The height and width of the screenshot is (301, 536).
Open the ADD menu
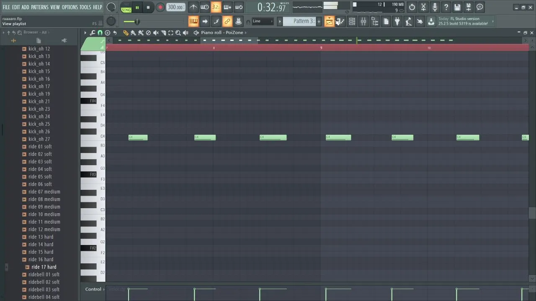coord(26,7)
